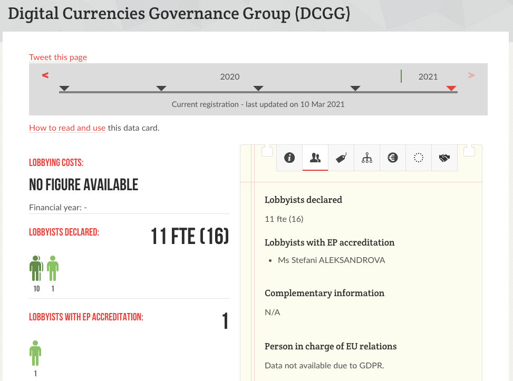Viewport: 513px width, 381px height.
Task: Click the N/A complementary information value
Action: coord(272,312)
